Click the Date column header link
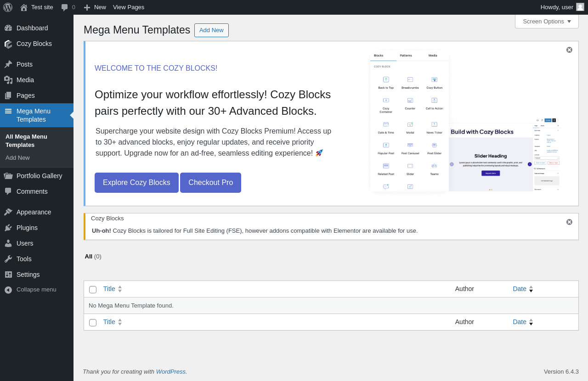588x381 pixels. 520,289
